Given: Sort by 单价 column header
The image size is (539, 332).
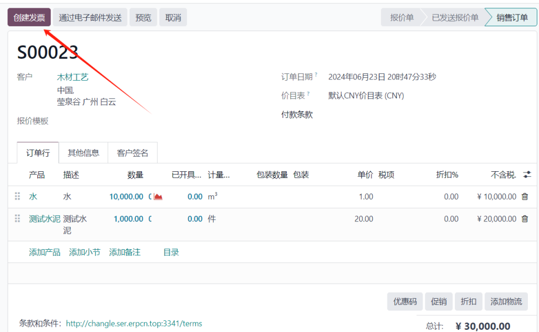Looking at the screenshot, I should click(x=365, y=175).
